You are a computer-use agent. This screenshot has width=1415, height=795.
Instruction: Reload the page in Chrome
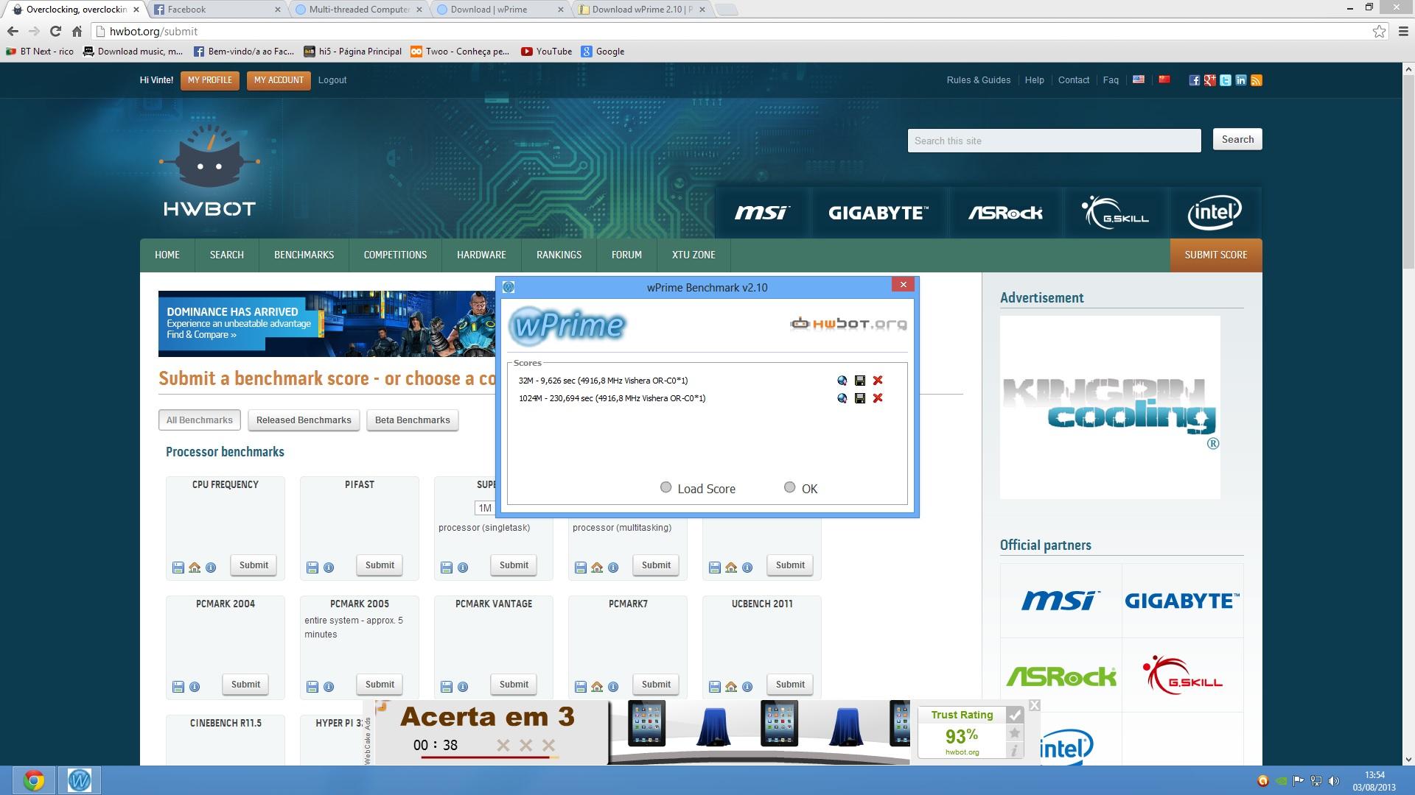click(x=55, y=31)
